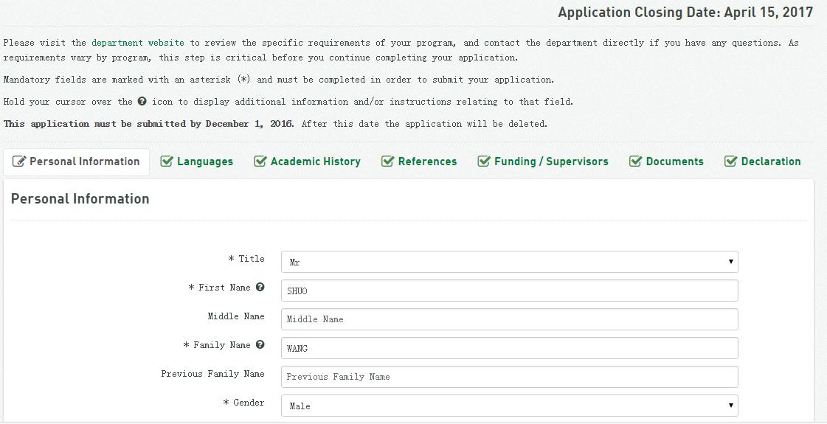Click the '* Title' field label
Viewport: 827px width, 424px height.
(x=246, y=258)
